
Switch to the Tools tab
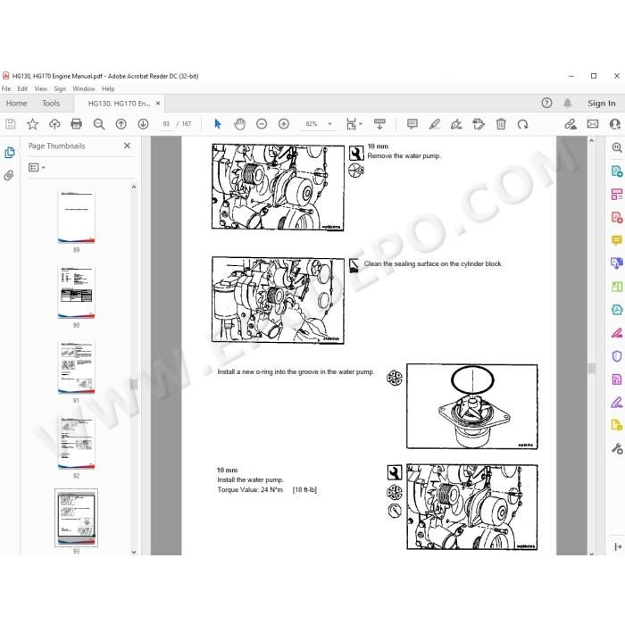pyautogui.click(x=51, y=104)
